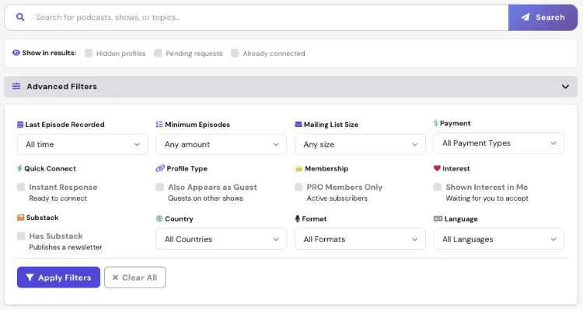Click the envelope icon for Mailing List Size

point(298,124)
